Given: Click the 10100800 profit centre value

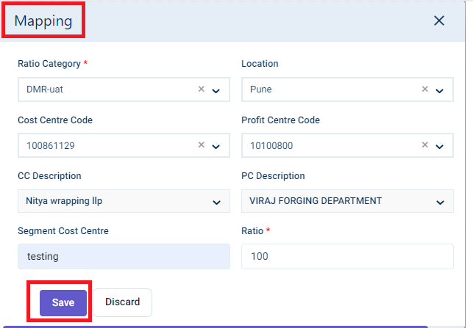Looking at the screenshot, I should (271, 145).
